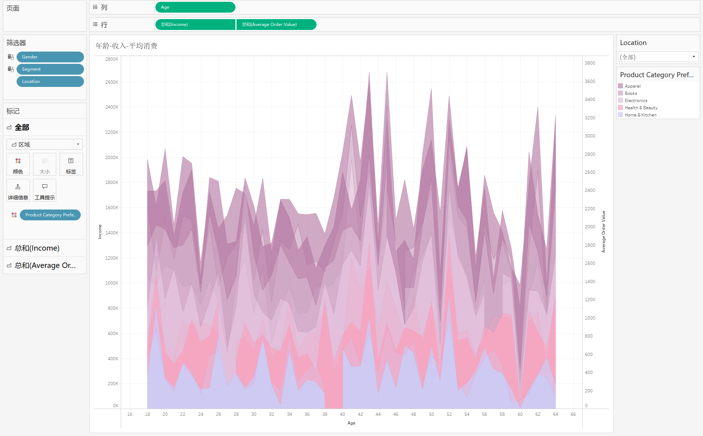Expand the 总和(Average Or... marks section
The height and width of the screenshot is (436, 703).
pos(45,265)
